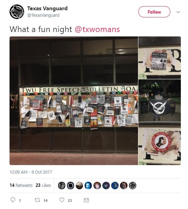Click the Texas Vanguard display name
Screen dimensions: 188x209
(x=47, y=9)
